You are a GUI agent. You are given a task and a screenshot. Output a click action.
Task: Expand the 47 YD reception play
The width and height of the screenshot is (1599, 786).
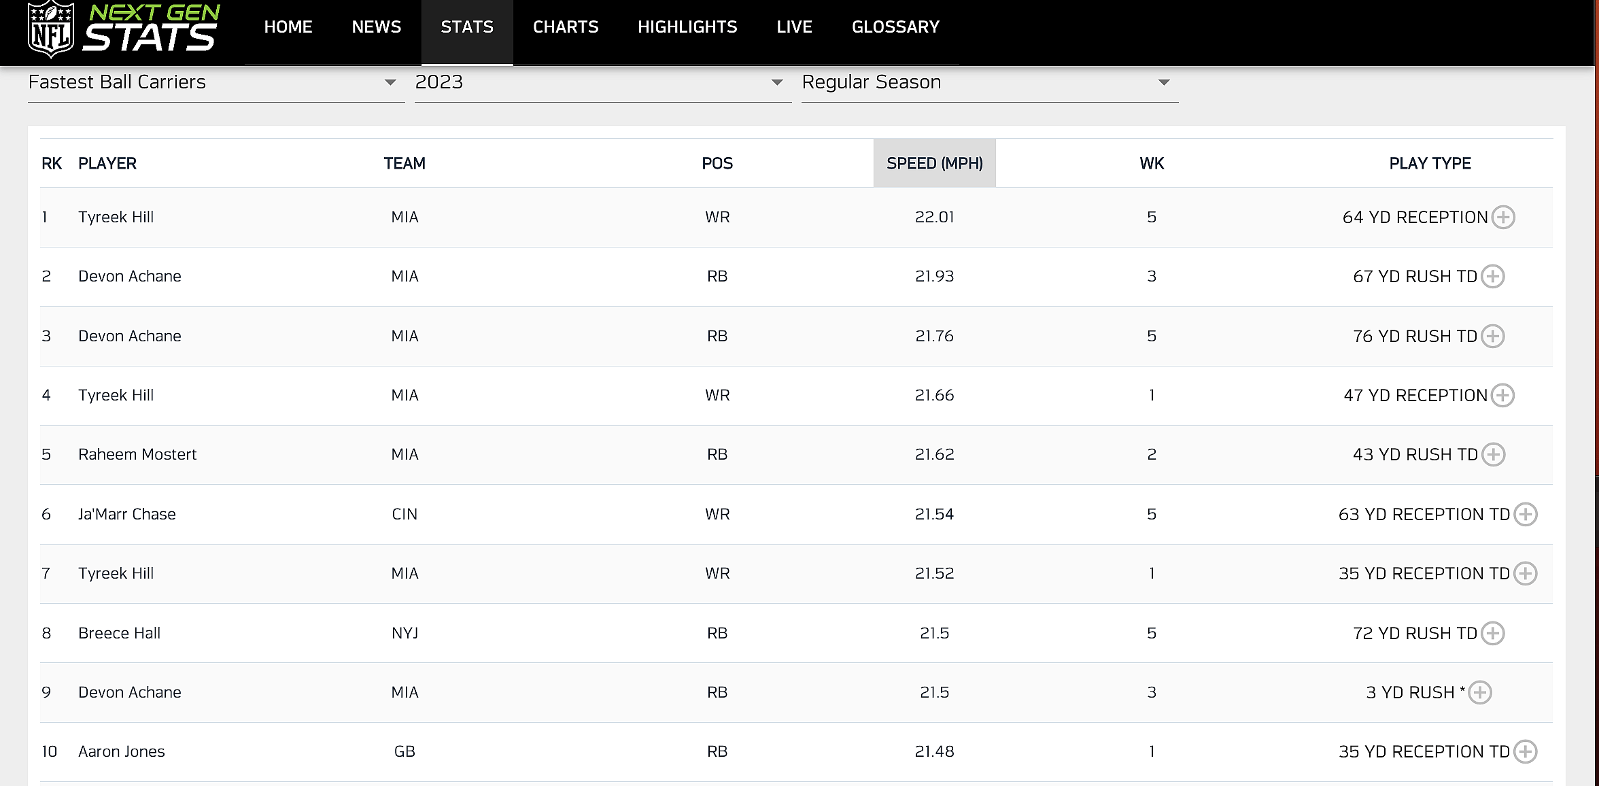pos(1502,396)
